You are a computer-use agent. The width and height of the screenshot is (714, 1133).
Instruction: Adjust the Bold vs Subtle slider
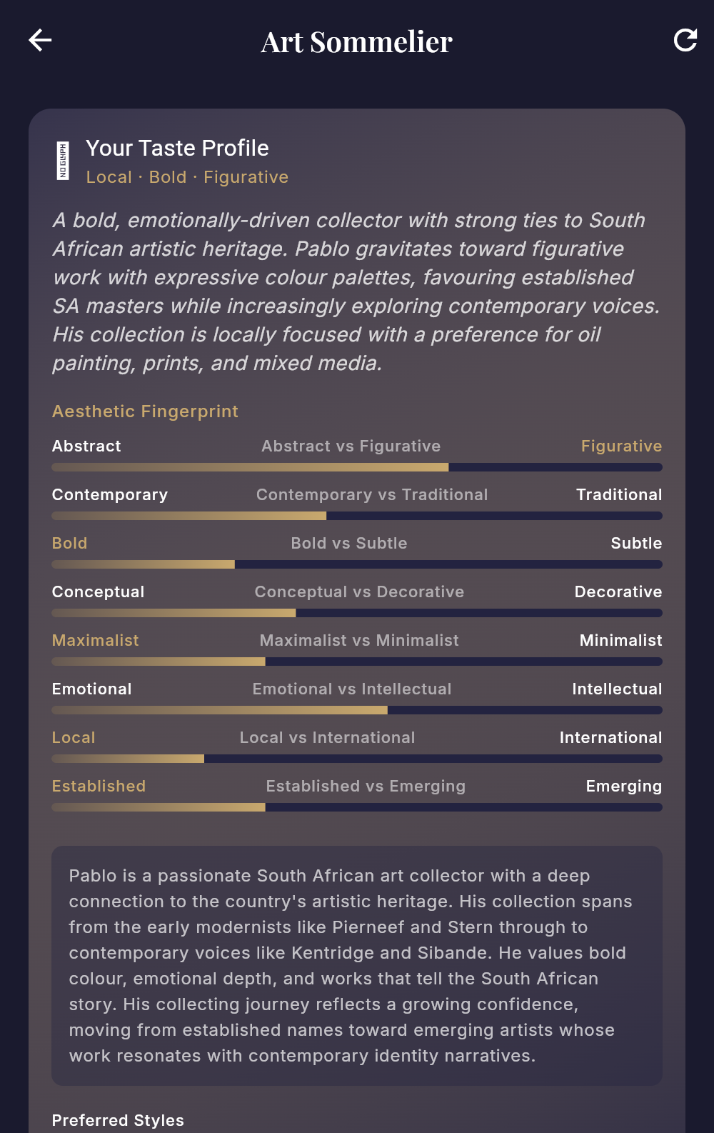point(357,564)
